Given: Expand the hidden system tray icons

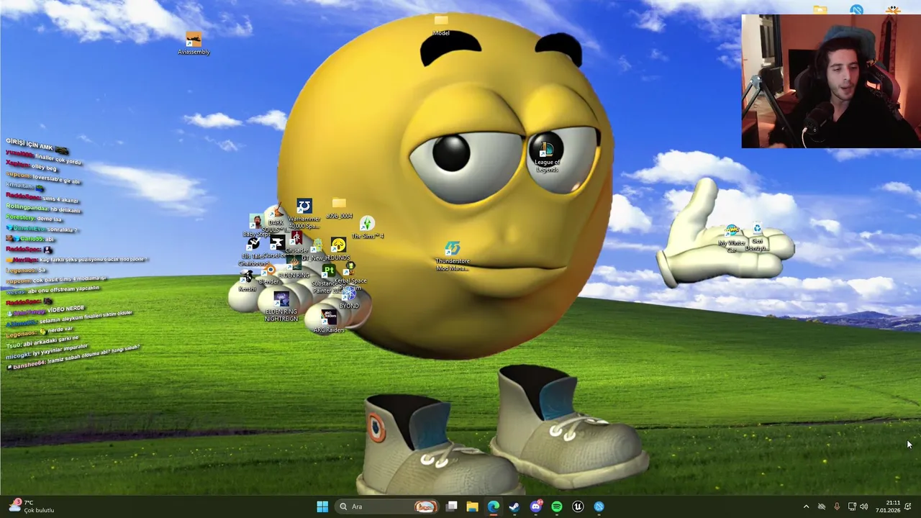Looking at the screenshot, I should [x=806, y=506].
